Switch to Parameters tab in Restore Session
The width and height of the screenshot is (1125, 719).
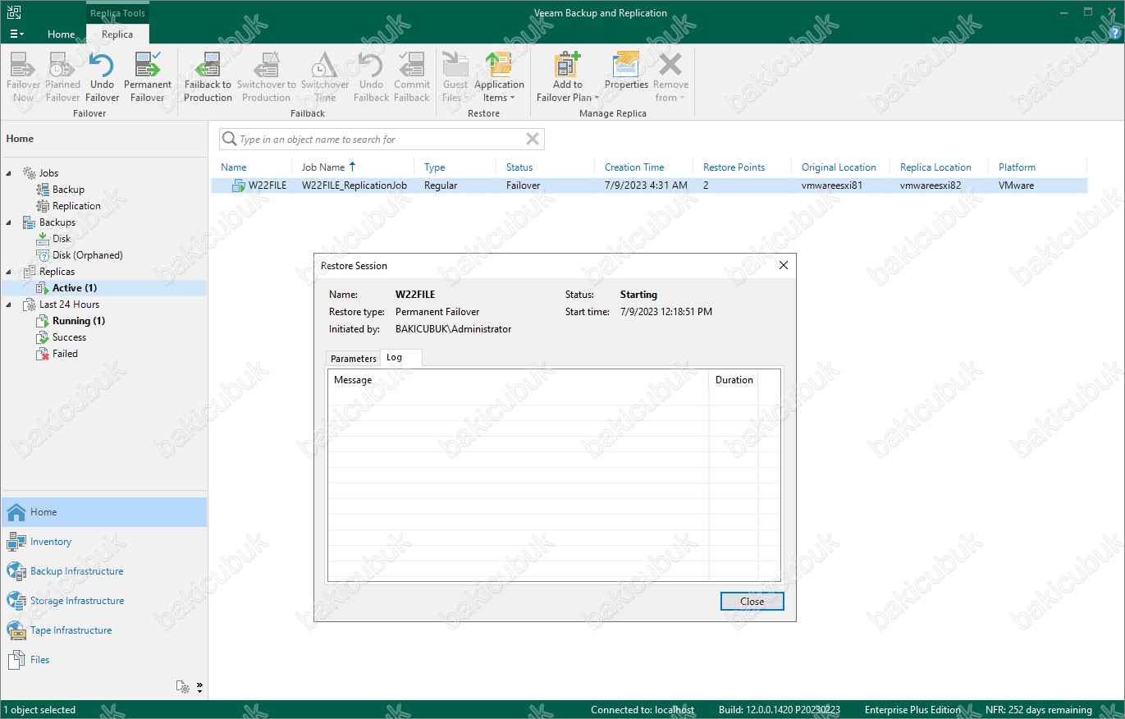coord(354,359)
